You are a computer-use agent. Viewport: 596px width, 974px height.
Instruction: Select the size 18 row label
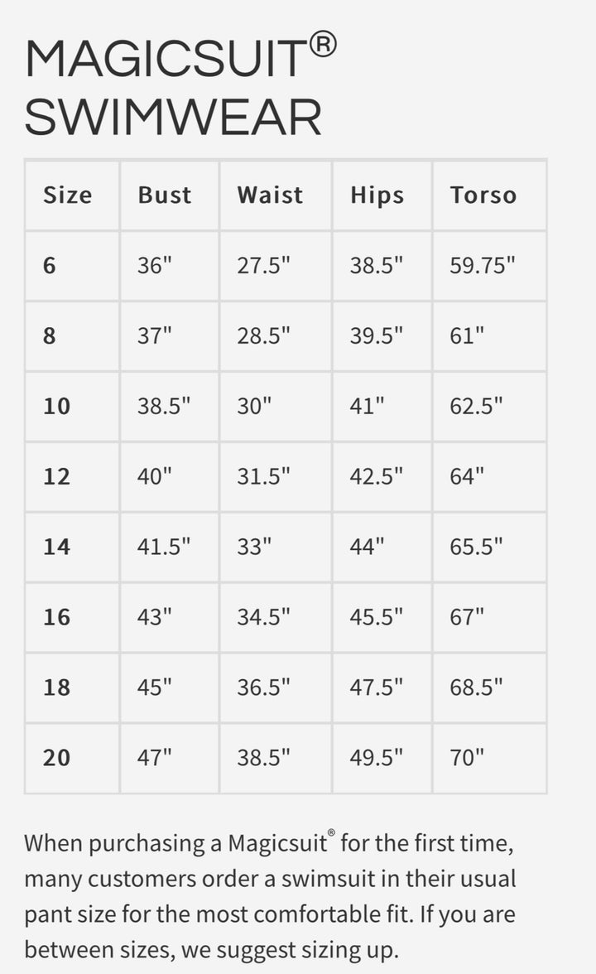point(57,688)
